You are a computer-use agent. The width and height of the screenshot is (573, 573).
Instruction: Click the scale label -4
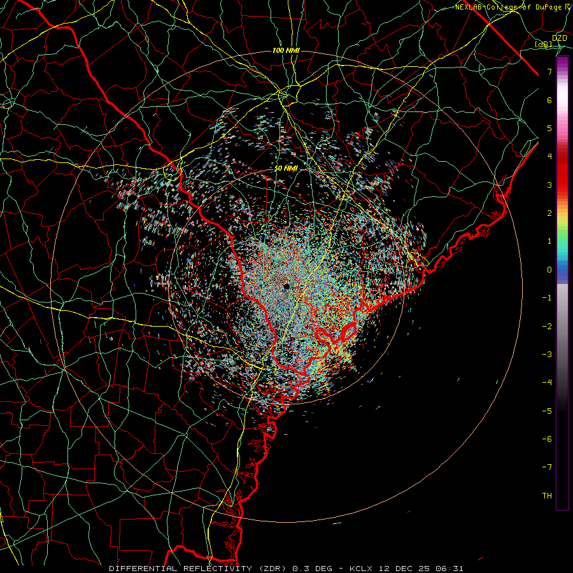(547, 383)
